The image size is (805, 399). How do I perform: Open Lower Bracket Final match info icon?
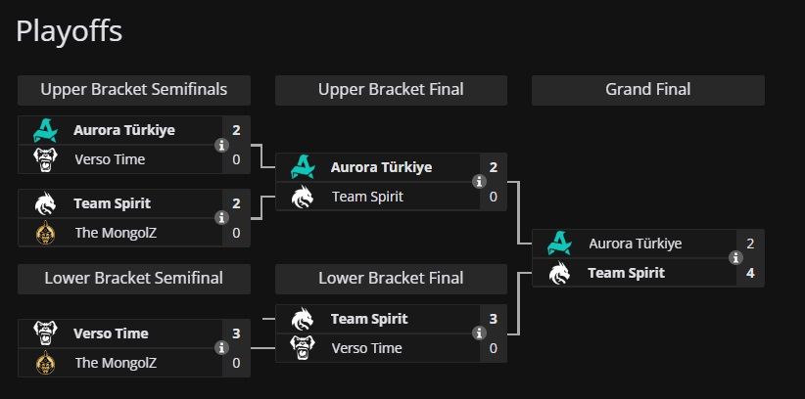tap(478, 333)
